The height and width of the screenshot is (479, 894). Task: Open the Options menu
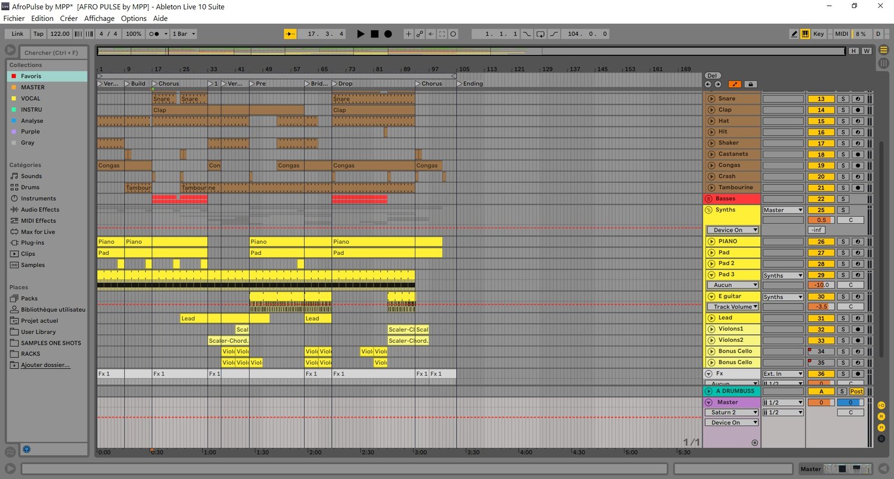[x=134, y=18]
